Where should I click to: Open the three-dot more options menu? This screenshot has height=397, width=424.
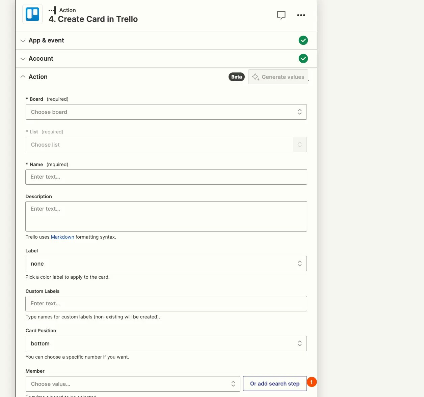tap(301, 15)
